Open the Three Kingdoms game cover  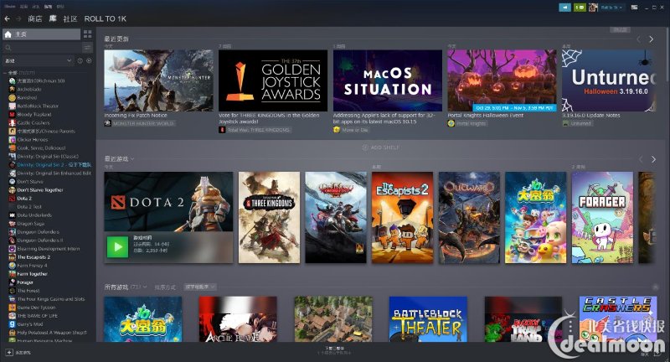coord(269,218)
